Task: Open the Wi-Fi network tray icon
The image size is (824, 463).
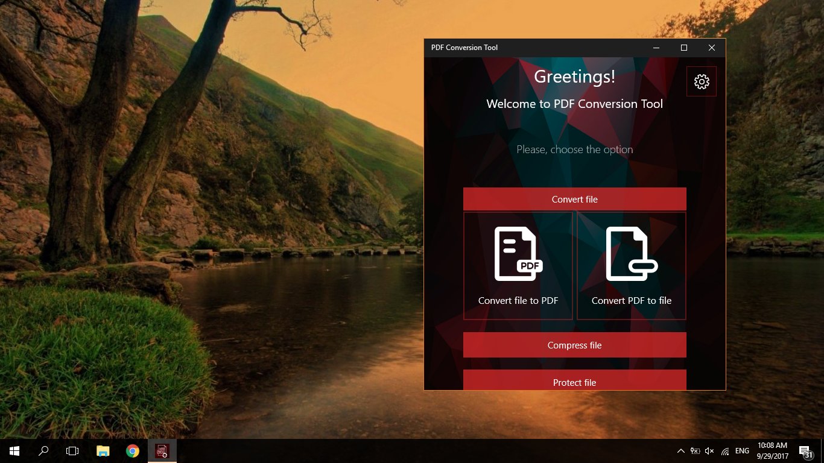Action: (725, 451)
